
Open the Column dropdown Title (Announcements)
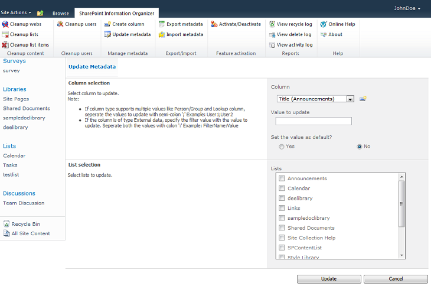click(x=315, y=99)
